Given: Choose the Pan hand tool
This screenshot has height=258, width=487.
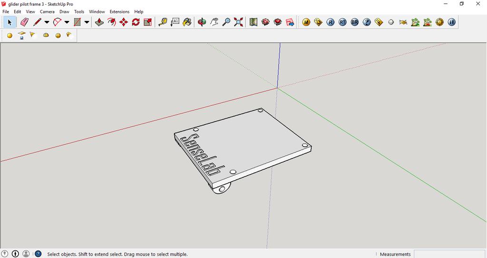Looking at the screenshot, I should 214,22.
